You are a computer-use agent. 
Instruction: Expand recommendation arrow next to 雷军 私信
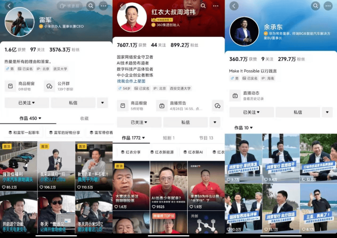point(103,103)
